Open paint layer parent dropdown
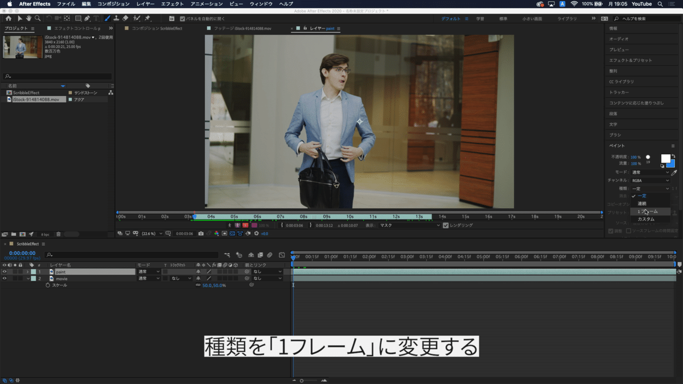The height and width of the screenshot is (384, 683). point(267,272)
